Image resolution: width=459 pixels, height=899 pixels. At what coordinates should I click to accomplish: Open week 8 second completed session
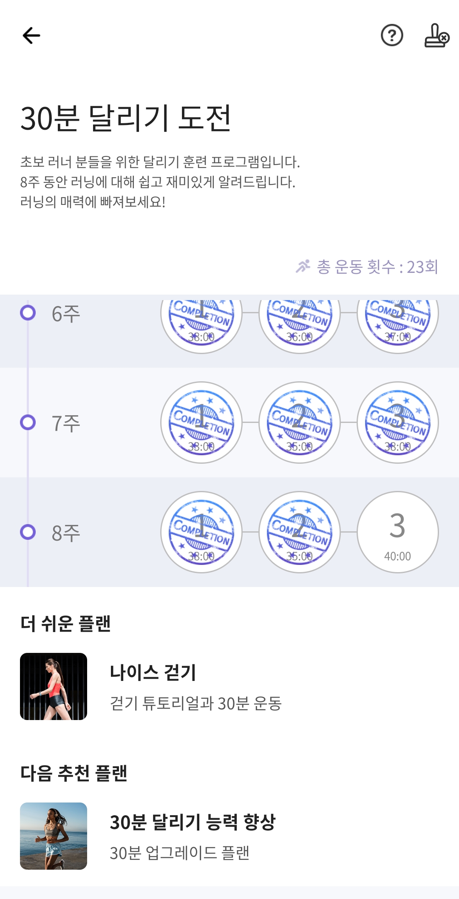[x=300, y=532]
